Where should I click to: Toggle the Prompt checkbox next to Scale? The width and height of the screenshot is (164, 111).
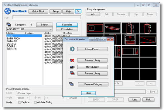[x=68, y=98]
